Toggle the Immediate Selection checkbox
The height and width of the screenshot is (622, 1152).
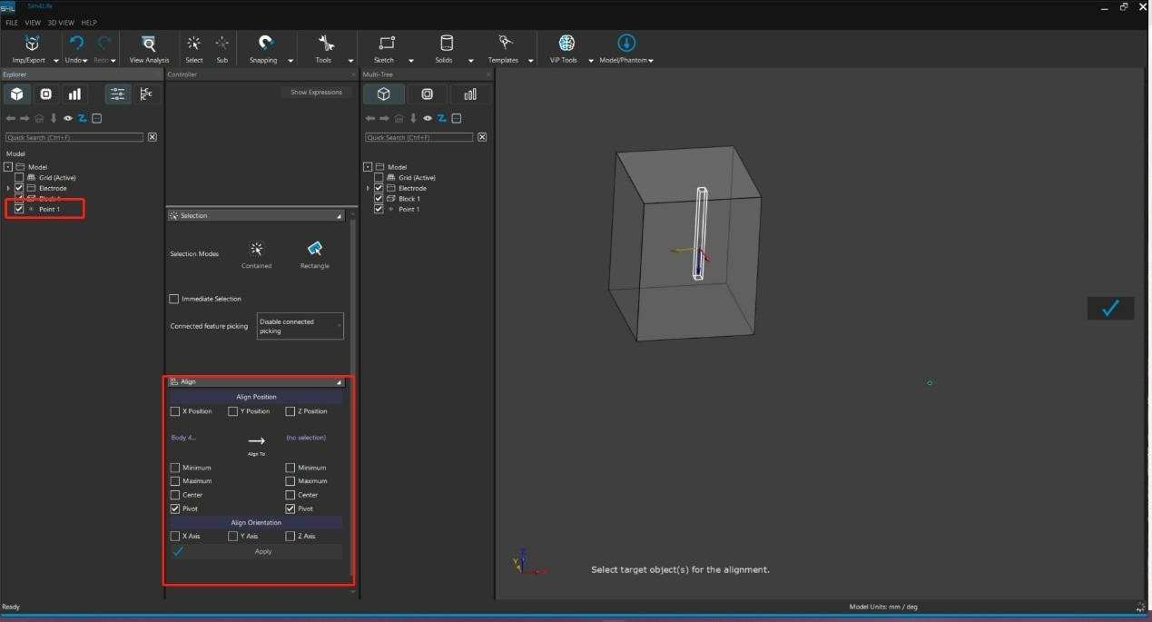click(x=174, y=299)
